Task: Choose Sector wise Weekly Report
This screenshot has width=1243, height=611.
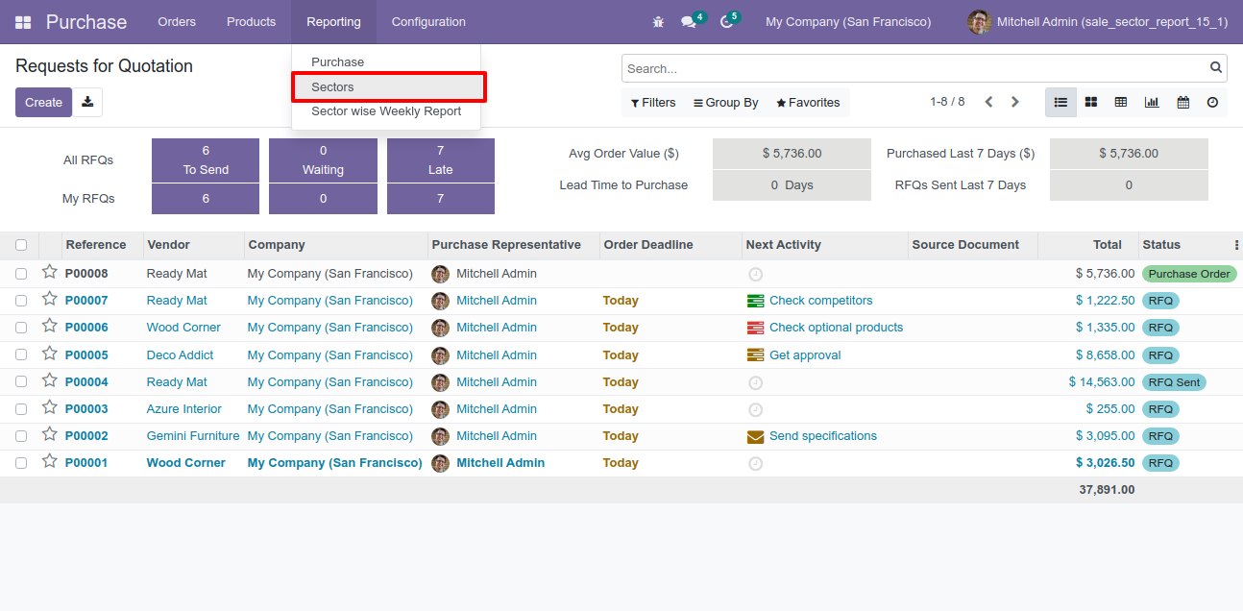Action: click(386, 111)
